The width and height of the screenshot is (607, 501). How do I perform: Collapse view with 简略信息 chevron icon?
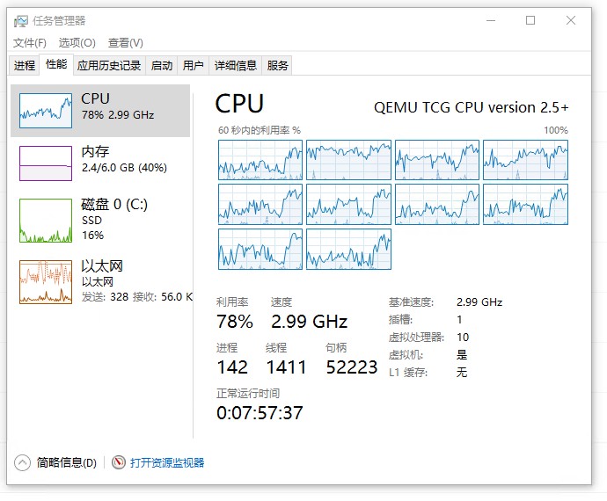[22, 462]
